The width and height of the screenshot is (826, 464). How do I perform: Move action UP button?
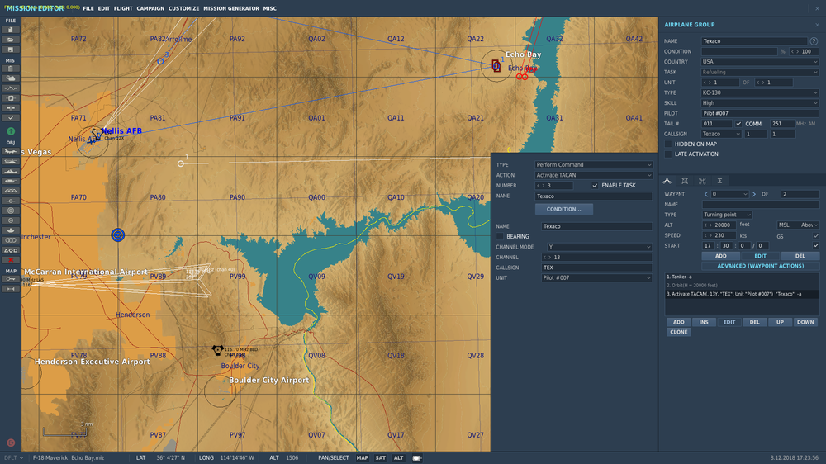coord(780,322)
